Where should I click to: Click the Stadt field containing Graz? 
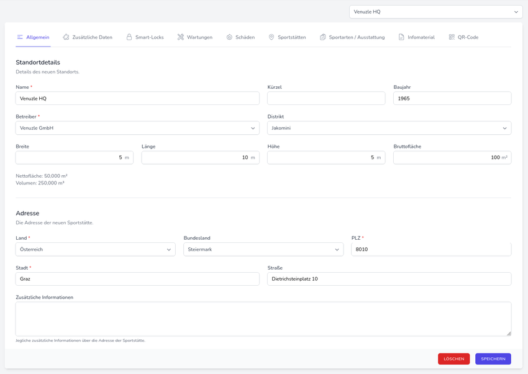pos(137,279)
